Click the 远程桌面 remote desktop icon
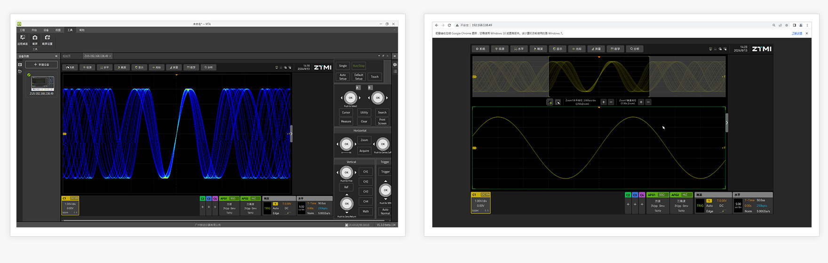828x263 pixels. [x=22, y=38]
